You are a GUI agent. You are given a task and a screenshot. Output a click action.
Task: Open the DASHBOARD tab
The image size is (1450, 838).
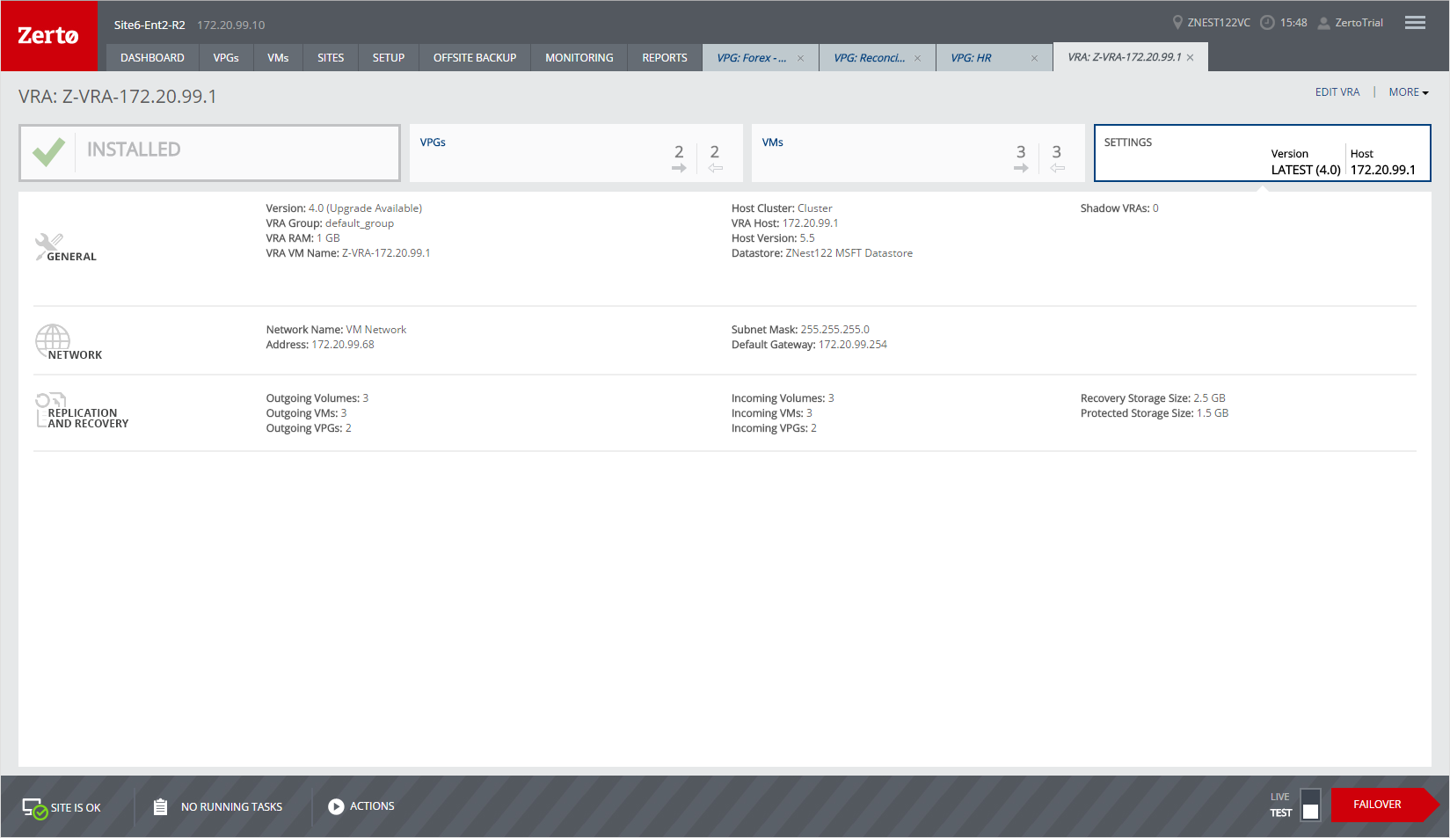[152, 58]
